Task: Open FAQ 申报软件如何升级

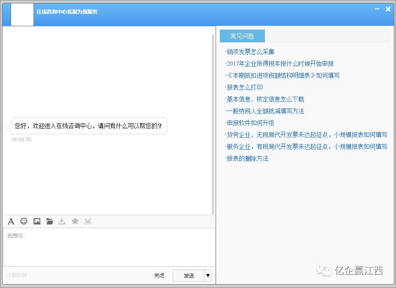Action: (250, 123)
